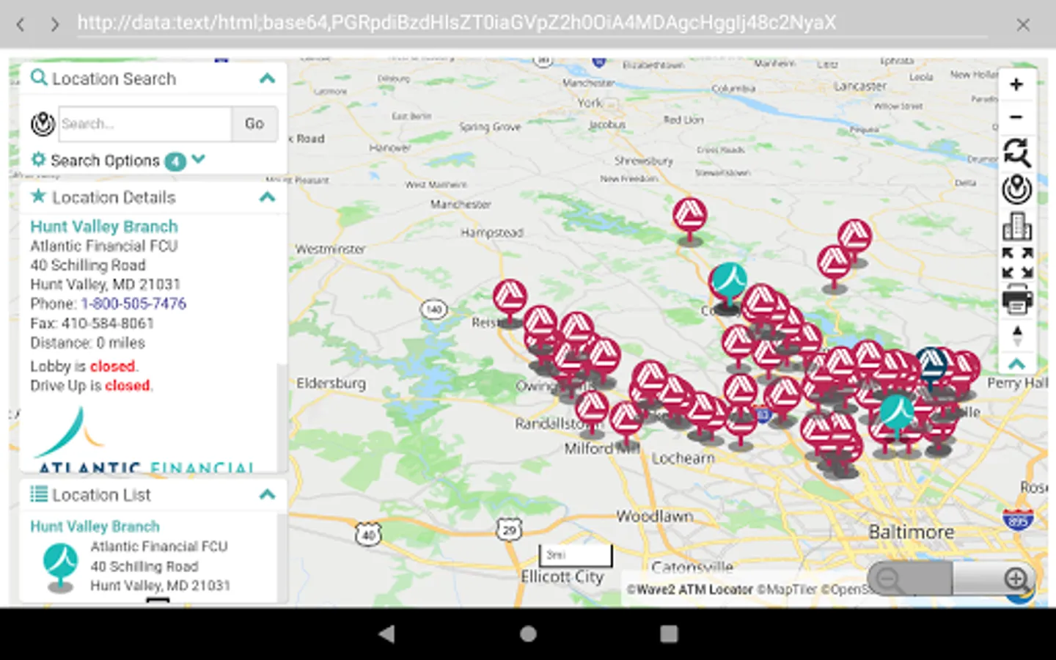The image size is (1056, 660).
Task: Go forward with the browser forward arrow
Action: 54,24
